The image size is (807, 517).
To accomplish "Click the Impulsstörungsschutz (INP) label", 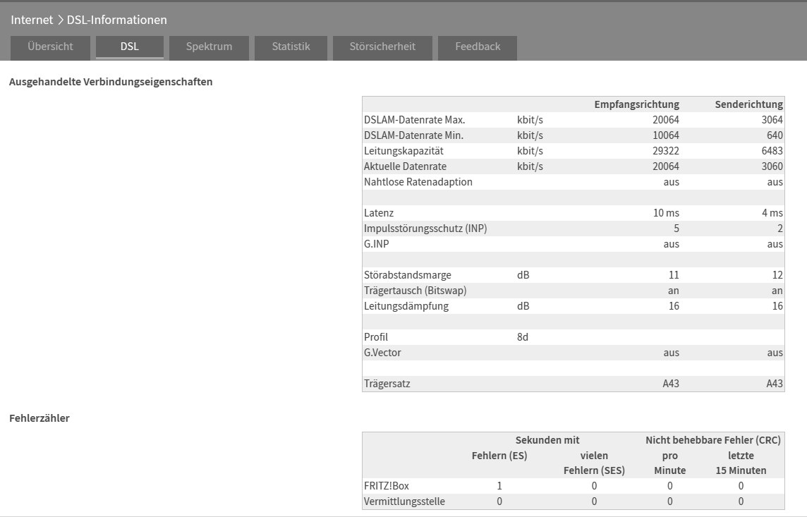I will pos(425,229).
